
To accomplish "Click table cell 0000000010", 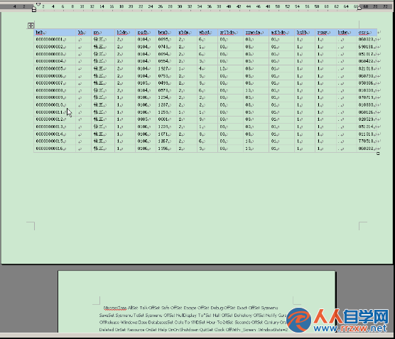I will point(55,105).
